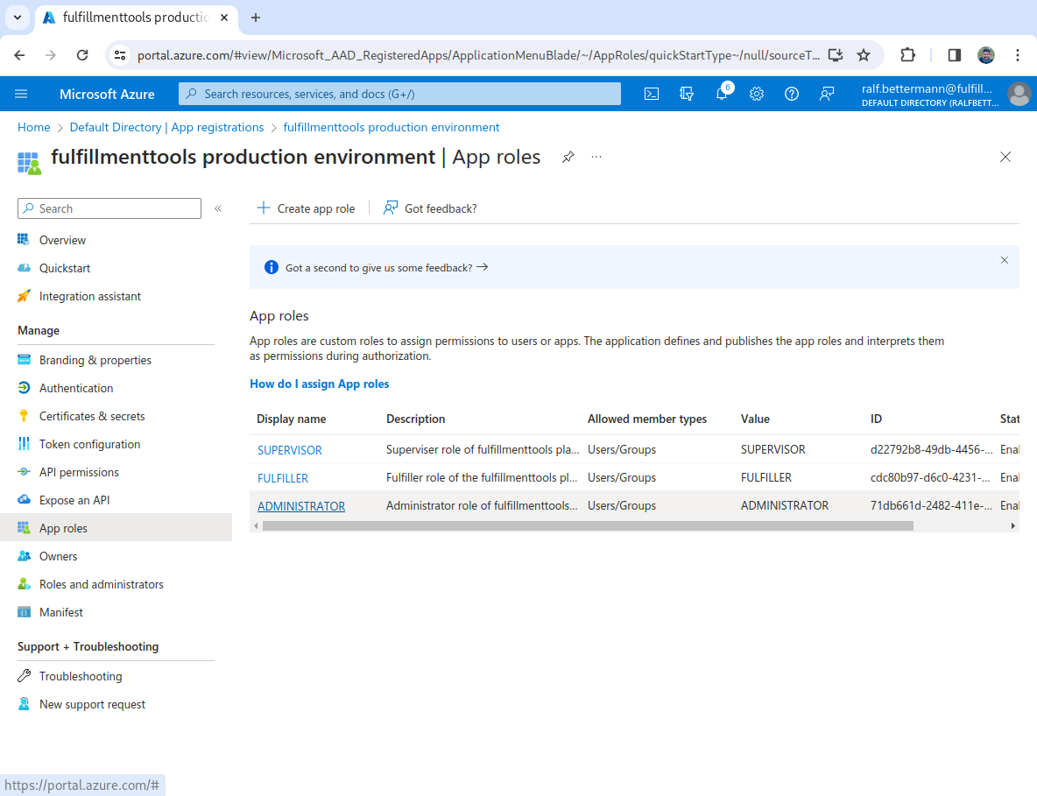Collapse the left sidebar menu

218,208
